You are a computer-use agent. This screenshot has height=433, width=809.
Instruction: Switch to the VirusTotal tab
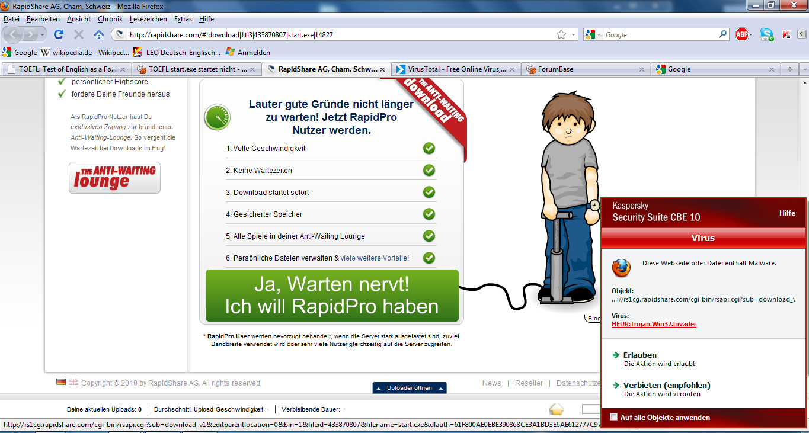tap(455, 69)
